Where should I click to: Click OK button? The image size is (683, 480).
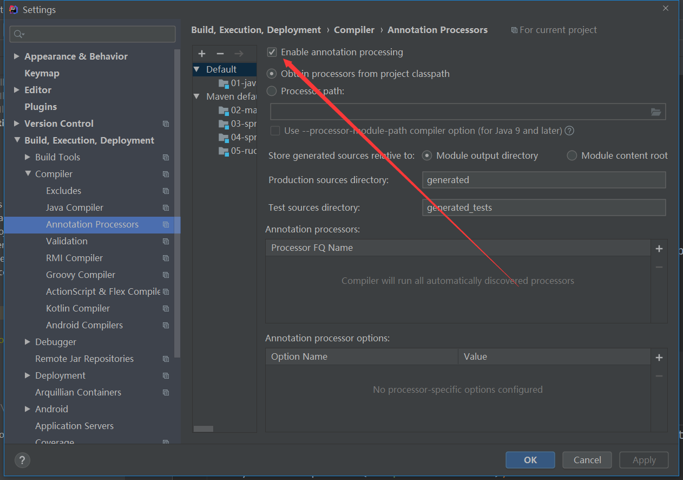click(x=530, y=460)
